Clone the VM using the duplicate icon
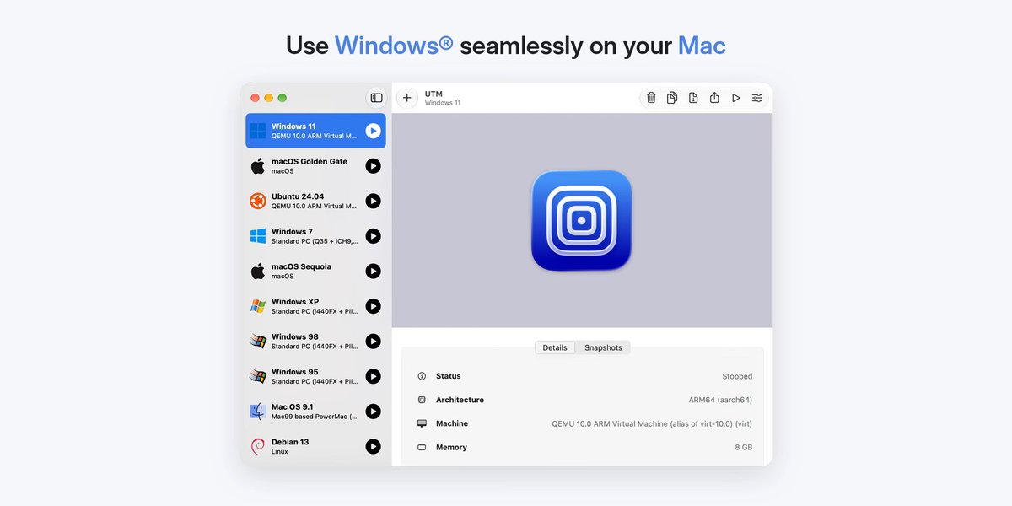 (x=672, y=98)
